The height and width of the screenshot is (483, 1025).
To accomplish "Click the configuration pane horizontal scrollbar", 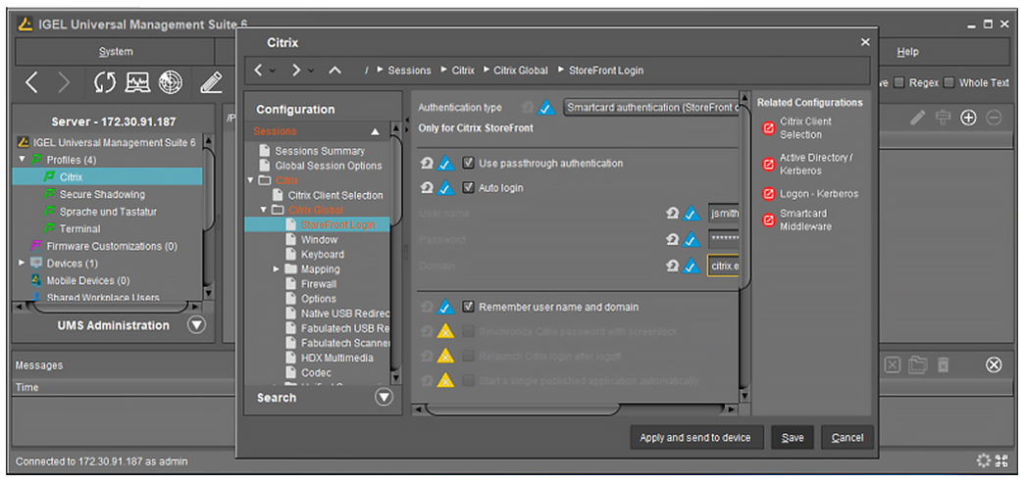I will pyautogui.click(x=522, y=410).
